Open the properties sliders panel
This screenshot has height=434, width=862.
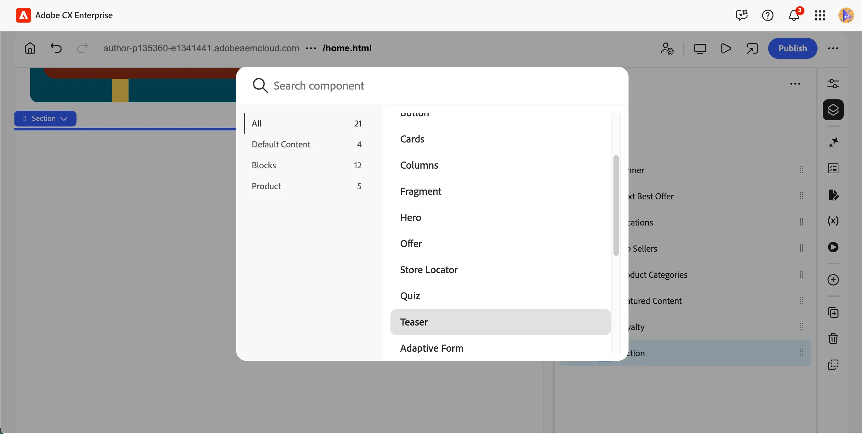tap(833, 83)
